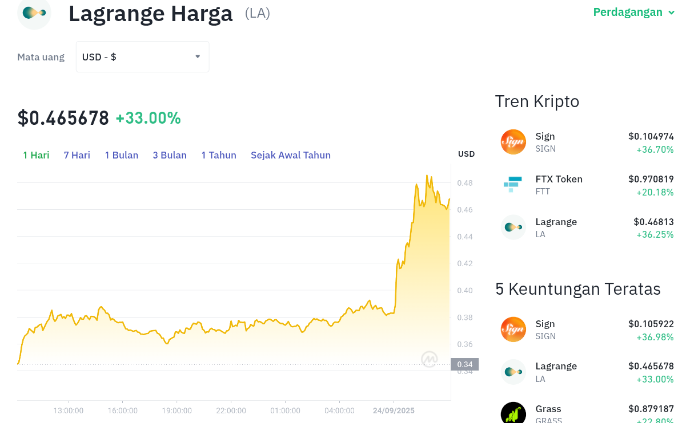The width and height of the screenshot is (678, 423).
Task: Expand the Perdagangan menu
Action: 633,12
